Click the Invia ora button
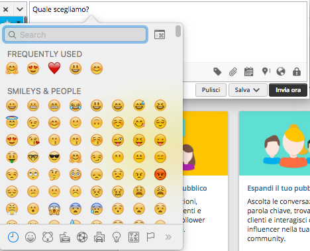 [288, 90]
